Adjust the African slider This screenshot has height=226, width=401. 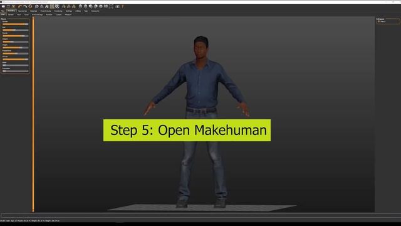click(x=15, y=60)
